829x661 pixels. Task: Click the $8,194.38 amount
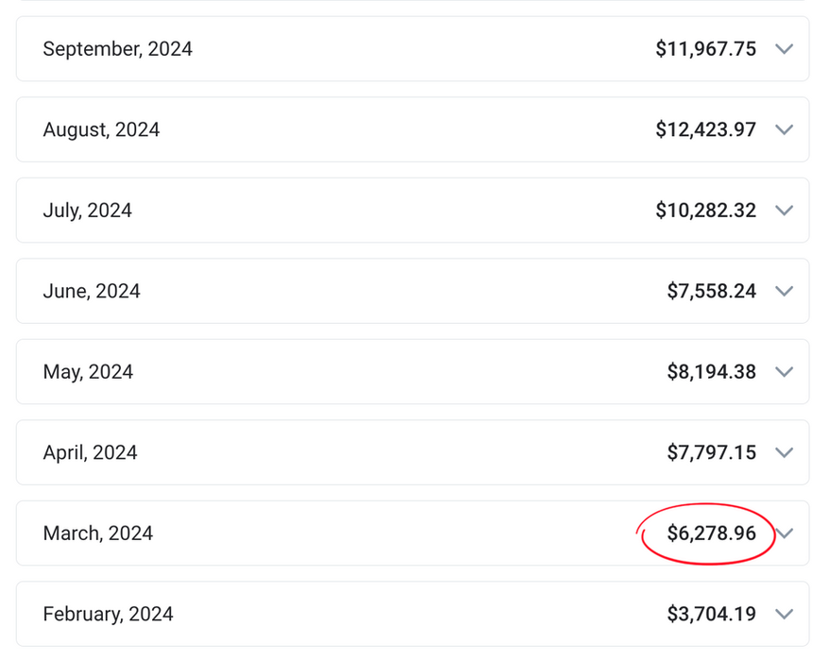coord(711,372)
